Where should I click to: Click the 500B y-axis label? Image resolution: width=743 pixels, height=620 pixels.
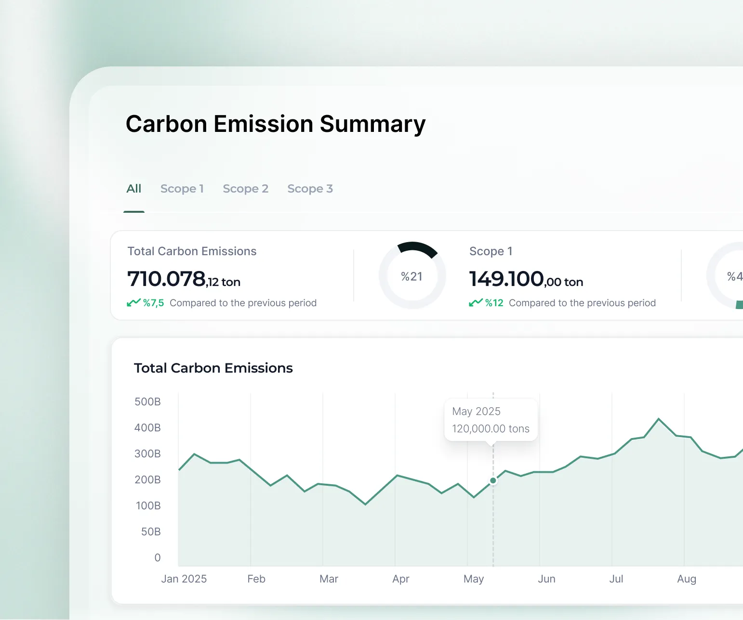click(x=147, y=401)
